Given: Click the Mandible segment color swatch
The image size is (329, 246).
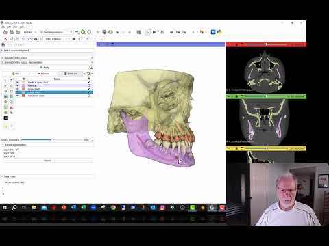Looking at the screenshot, I should 23,85.
